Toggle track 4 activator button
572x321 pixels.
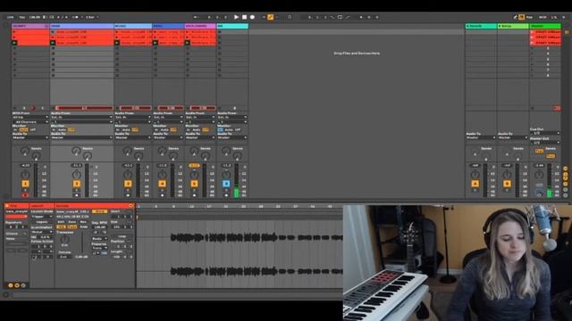[x=162, y=184]
